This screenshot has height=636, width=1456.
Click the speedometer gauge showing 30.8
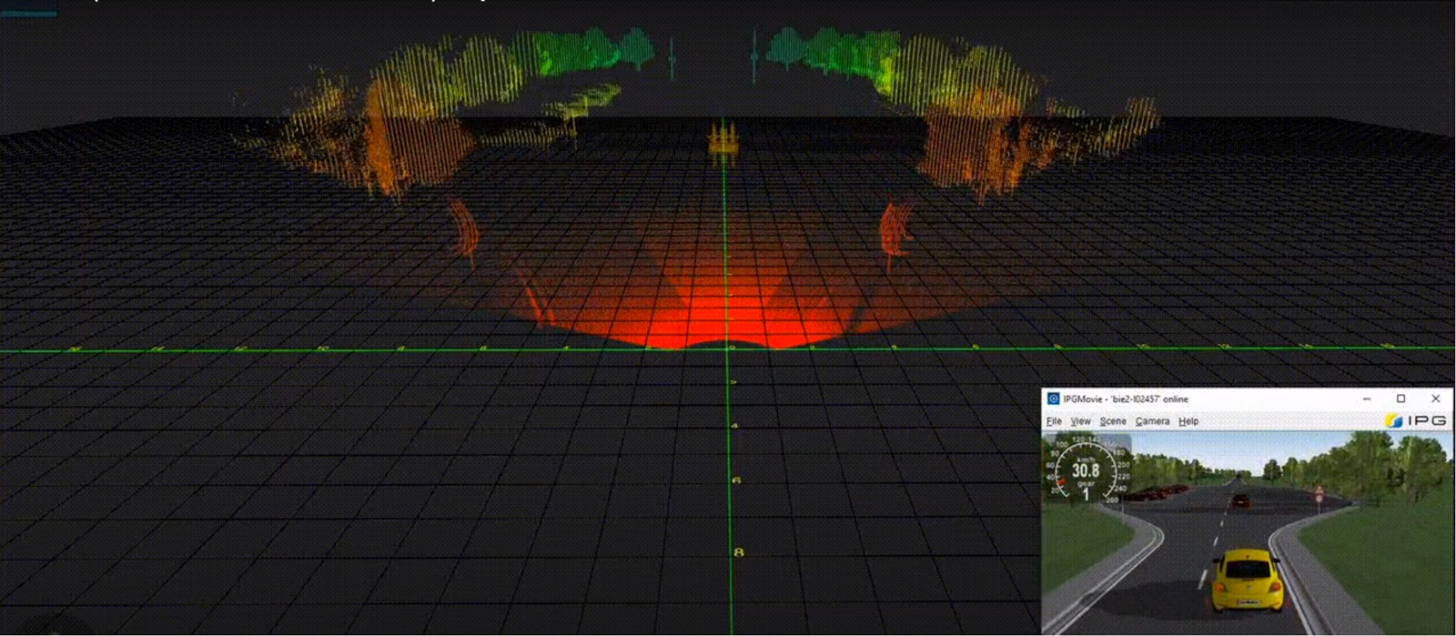(1086, 470)
